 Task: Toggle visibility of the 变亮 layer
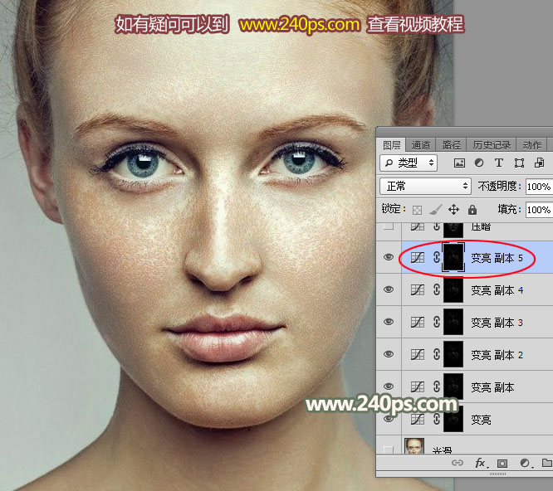(389, 419)
